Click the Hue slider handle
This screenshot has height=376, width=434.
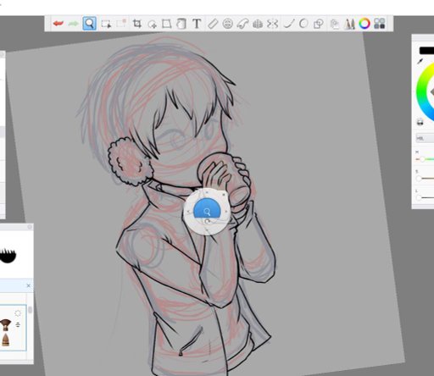pyautogui.click(x=422, y=159)
